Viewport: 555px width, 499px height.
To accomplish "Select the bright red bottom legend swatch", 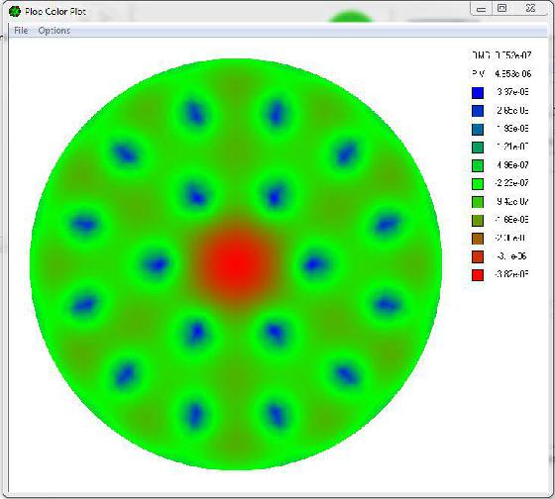I will click(x=478, y=275).
